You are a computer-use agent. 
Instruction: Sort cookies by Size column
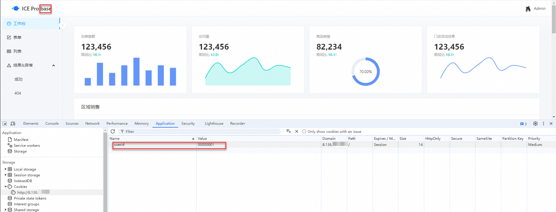tap(411, 139)
